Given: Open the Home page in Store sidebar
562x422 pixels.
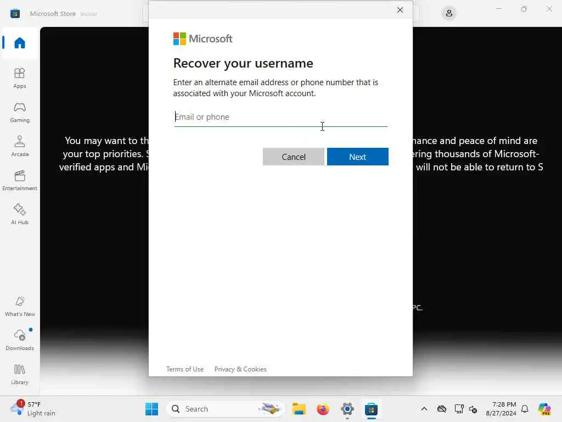Looking at the screenshot, I should pos(20,43).
